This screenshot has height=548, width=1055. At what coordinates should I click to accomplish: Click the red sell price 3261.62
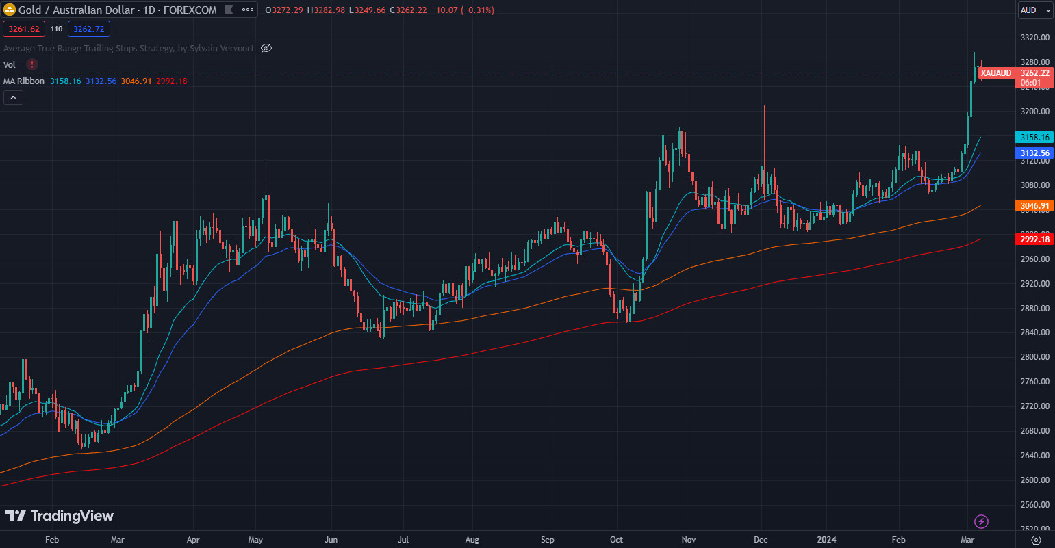pyautogui.click(x=24, y=29)
